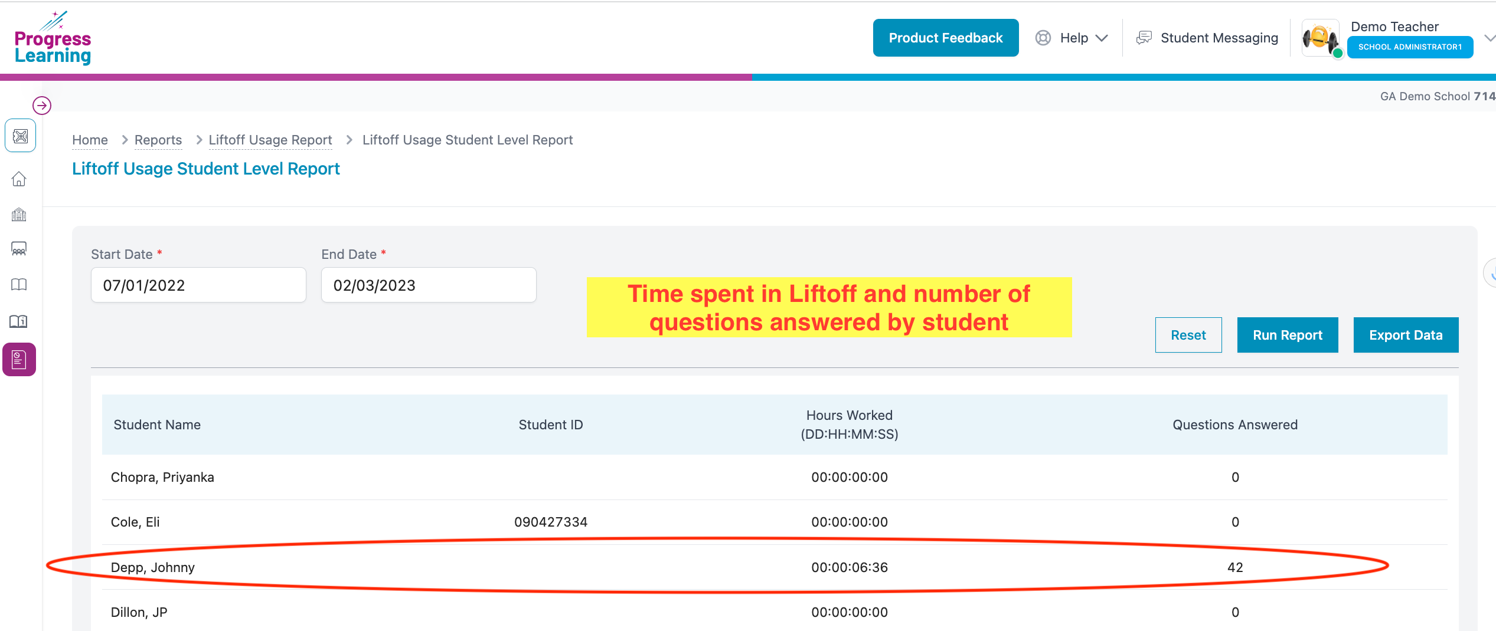Viewport: 1496px width, 631px height.
Task: Open the top sidebar icon with bordered square
Action: [20, 136]
